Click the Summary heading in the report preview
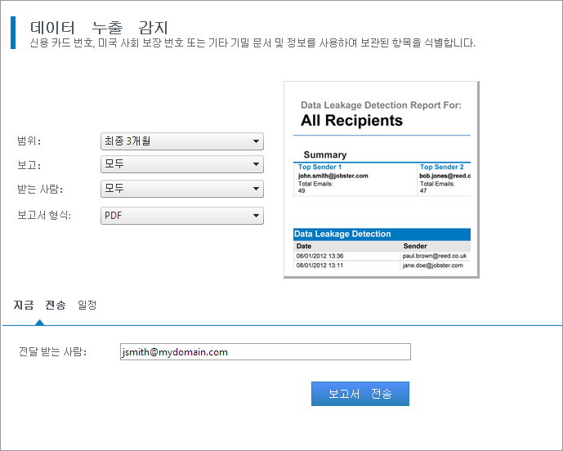 click(324, 154)
